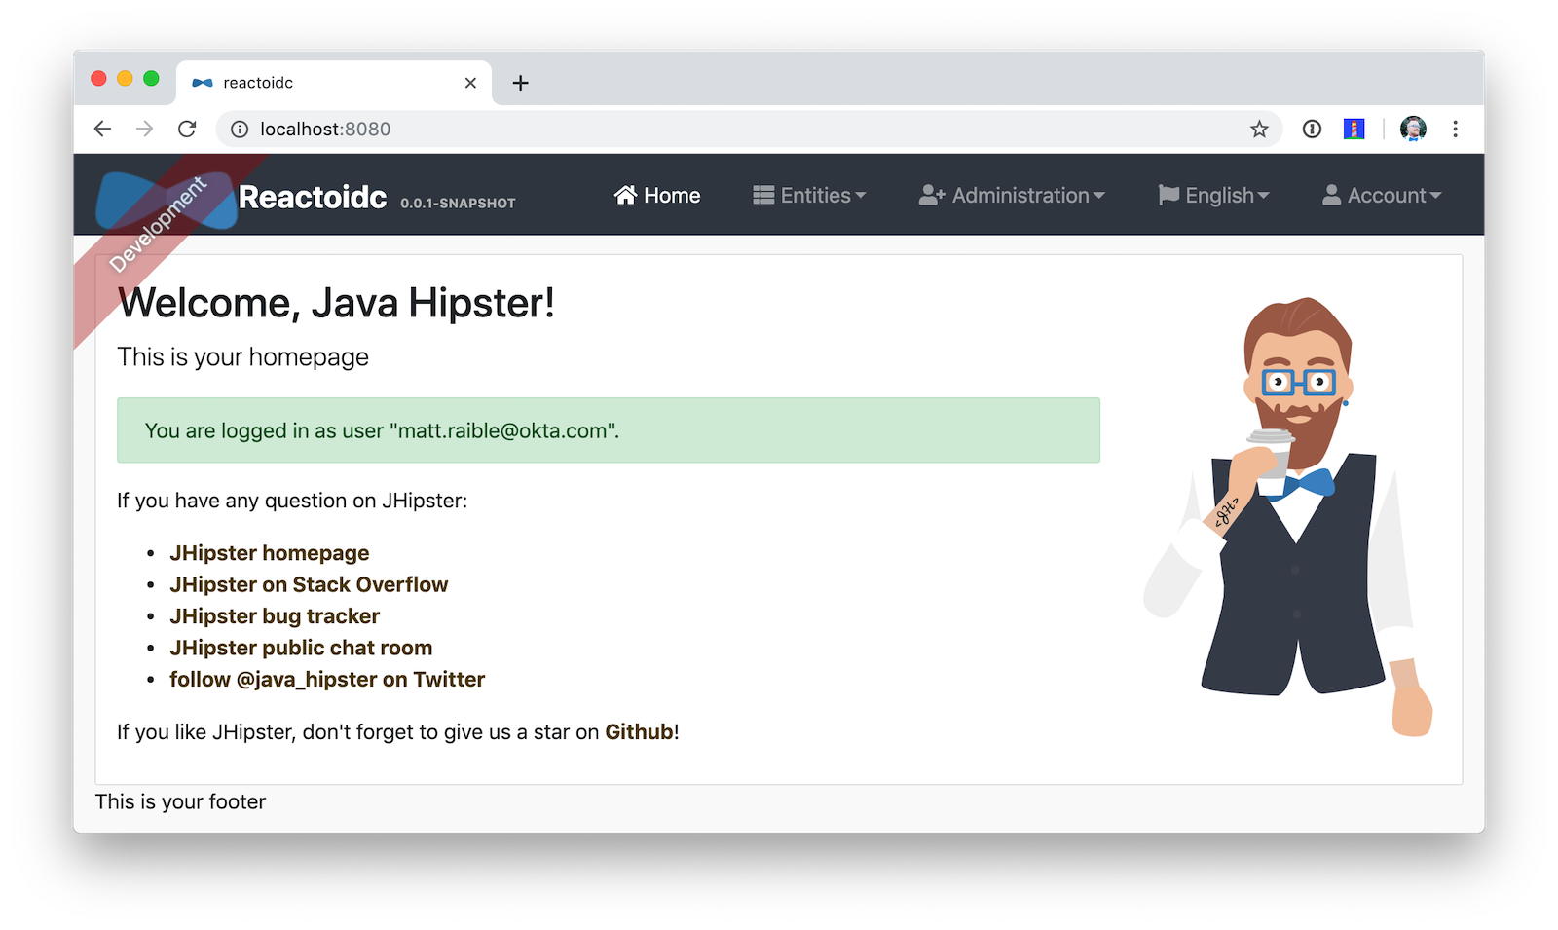Screen dimensions: 1558x930
Task: Click the browser reload icon
Action: (x=187, y=130)
